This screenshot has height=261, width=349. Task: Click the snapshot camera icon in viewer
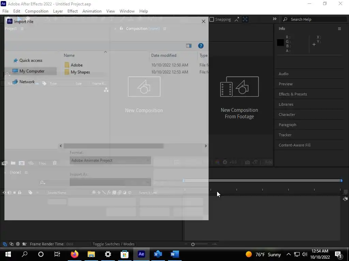tap(247, 162)
